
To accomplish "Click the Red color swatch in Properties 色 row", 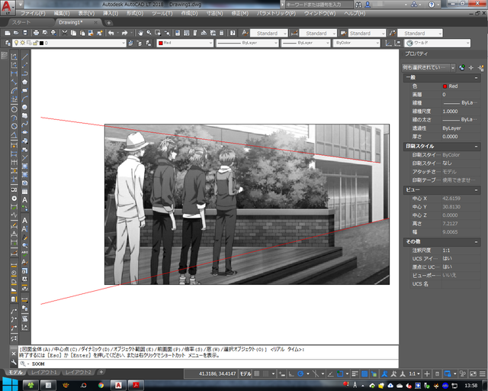I will (445, 86).
